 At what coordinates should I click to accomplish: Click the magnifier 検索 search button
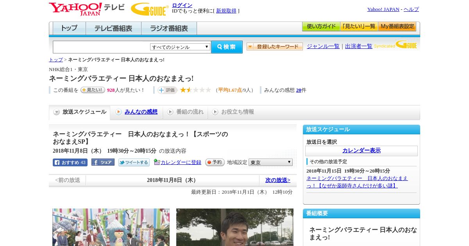coord(227,47)
